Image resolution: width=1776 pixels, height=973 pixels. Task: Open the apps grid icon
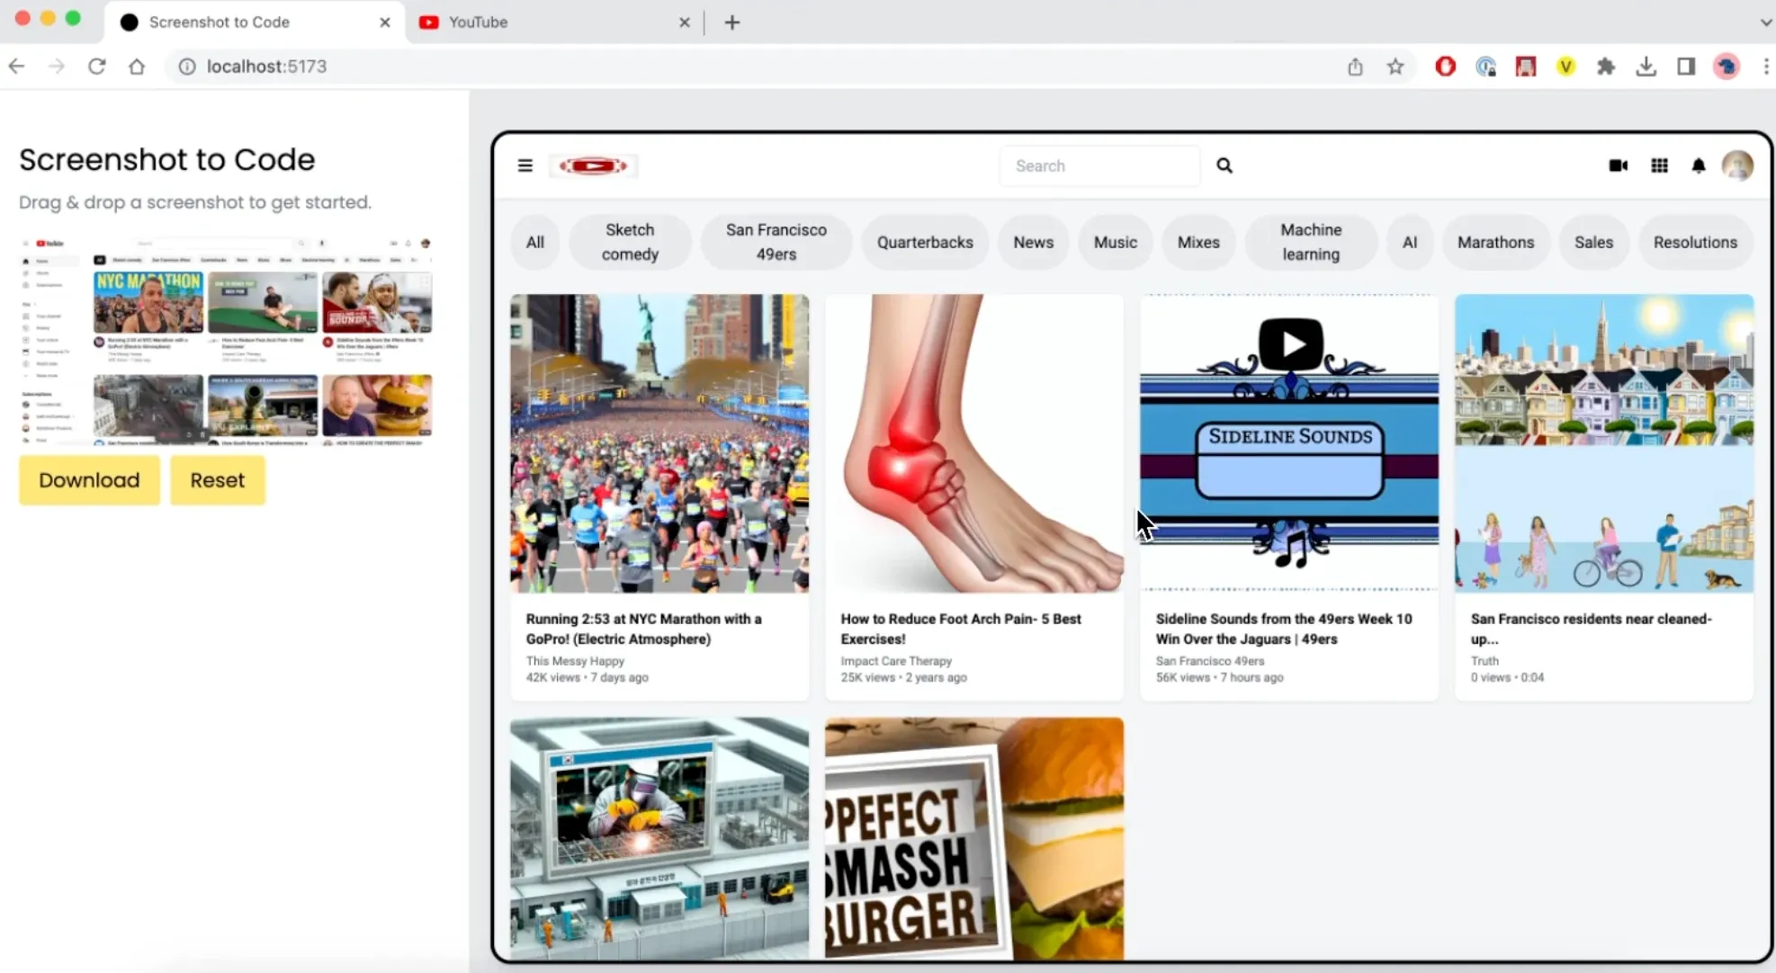pos(1659,165)
